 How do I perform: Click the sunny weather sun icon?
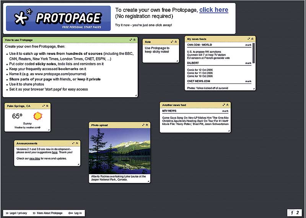tap(37, 116)
